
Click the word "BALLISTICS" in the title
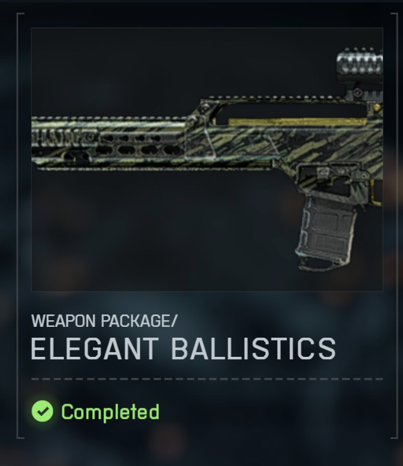coord(254,348)
